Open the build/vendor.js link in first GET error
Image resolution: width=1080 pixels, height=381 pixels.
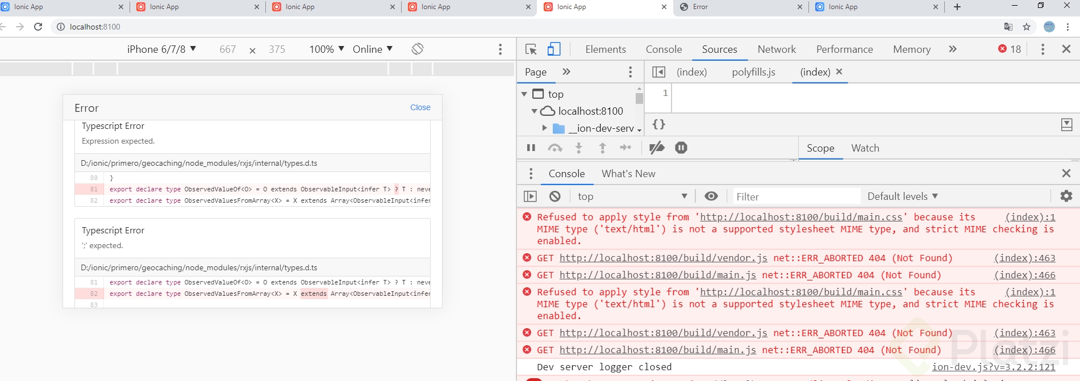664,258
